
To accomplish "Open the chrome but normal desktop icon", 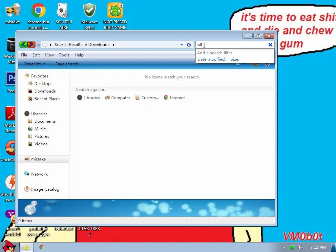I will click(38, 16).
